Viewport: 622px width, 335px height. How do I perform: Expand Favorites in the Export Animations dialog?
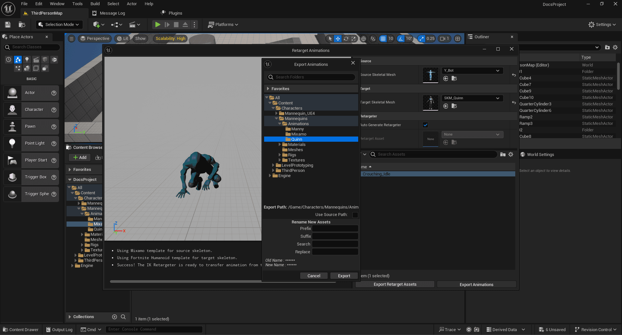pyautogui.click(x=268, y=89)
